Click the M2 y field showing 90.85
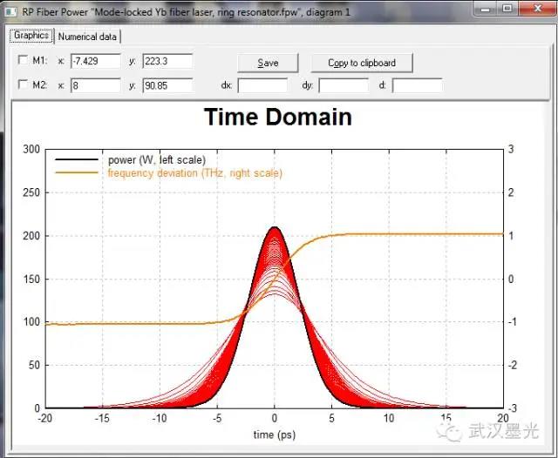558x458 pixels. click(167, 85)
